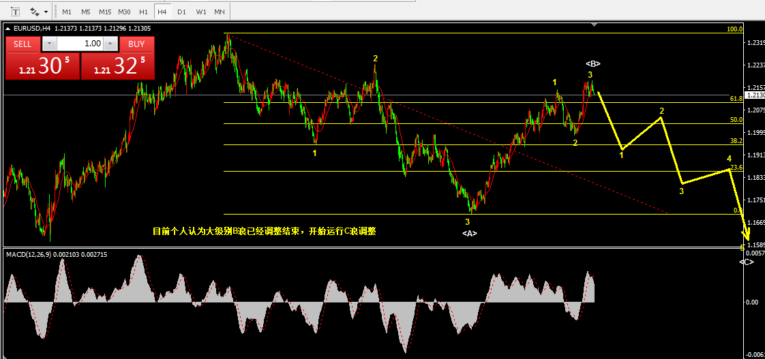Screen dimensions: 765x359
Task: Click the 38.2 Fibonacci level label
Action: pyautogui.click(x=736, y=140)
